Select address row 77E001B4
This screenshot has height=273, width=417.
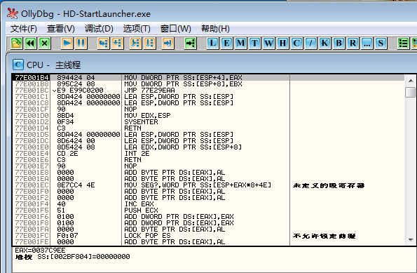pos(208,77)
